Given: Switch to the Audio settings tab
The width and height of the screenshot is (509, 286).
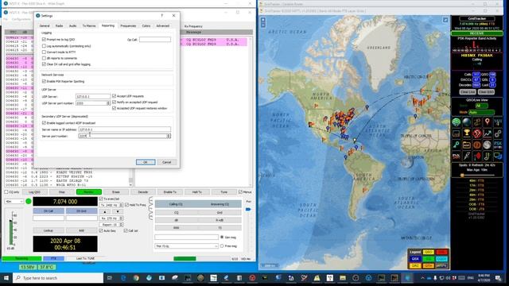Looking at the screenshot, I should point(72,25).
